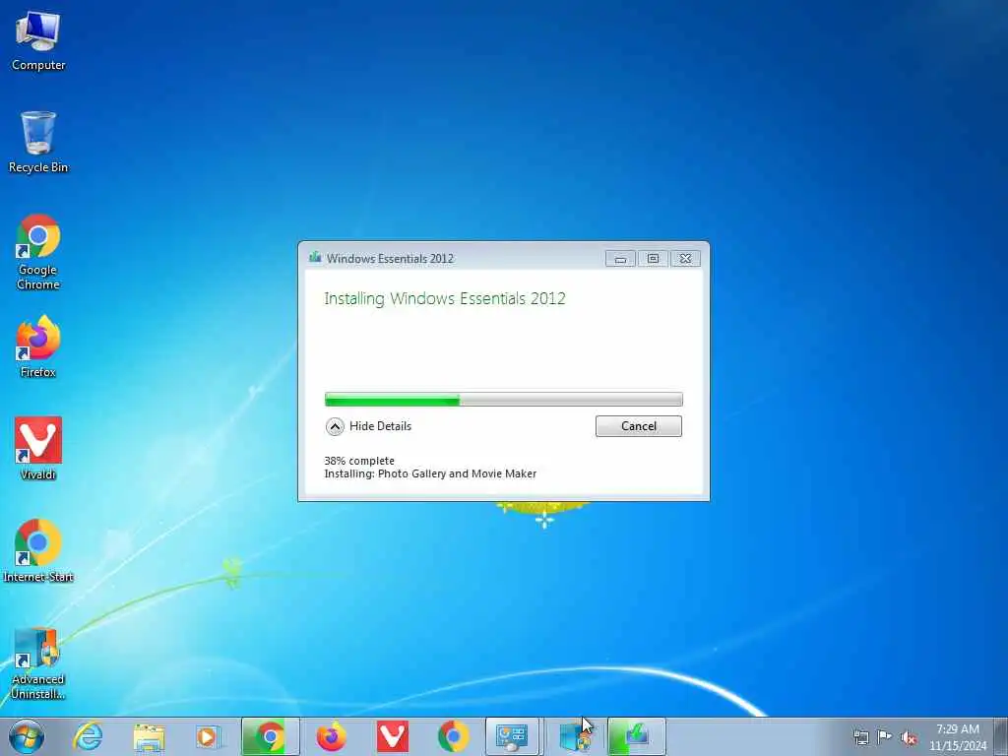Select the Vivaldi desktop shortcut
The height and width of the screenshot is (756, 1008).
point(38,448)
